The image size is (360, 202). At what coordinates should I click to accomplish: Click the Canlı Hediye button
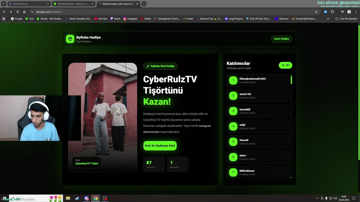point(282,39)
